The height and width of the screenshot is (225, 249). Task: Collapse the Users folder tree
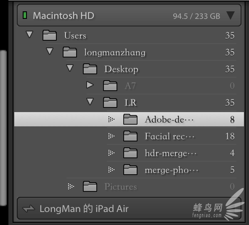[x=29, y=34]
